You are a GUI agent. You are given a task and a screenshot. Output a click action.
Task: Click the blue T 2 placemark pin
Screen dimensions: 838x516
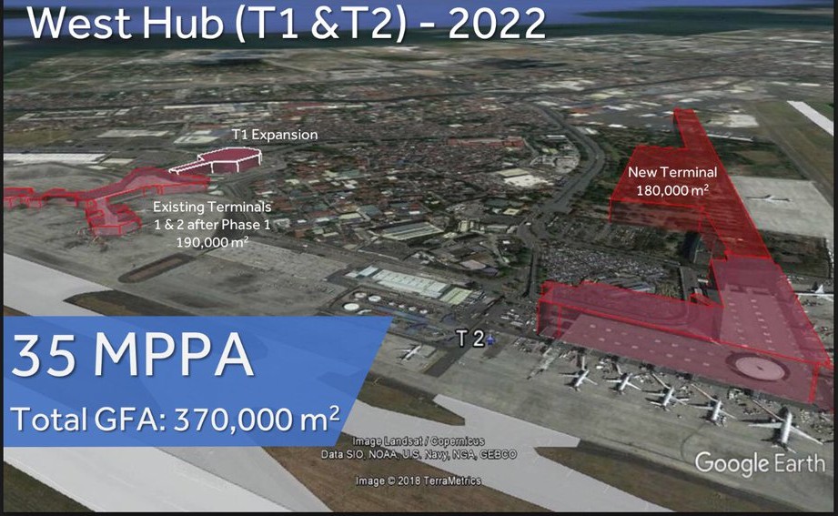coord(491,340)
